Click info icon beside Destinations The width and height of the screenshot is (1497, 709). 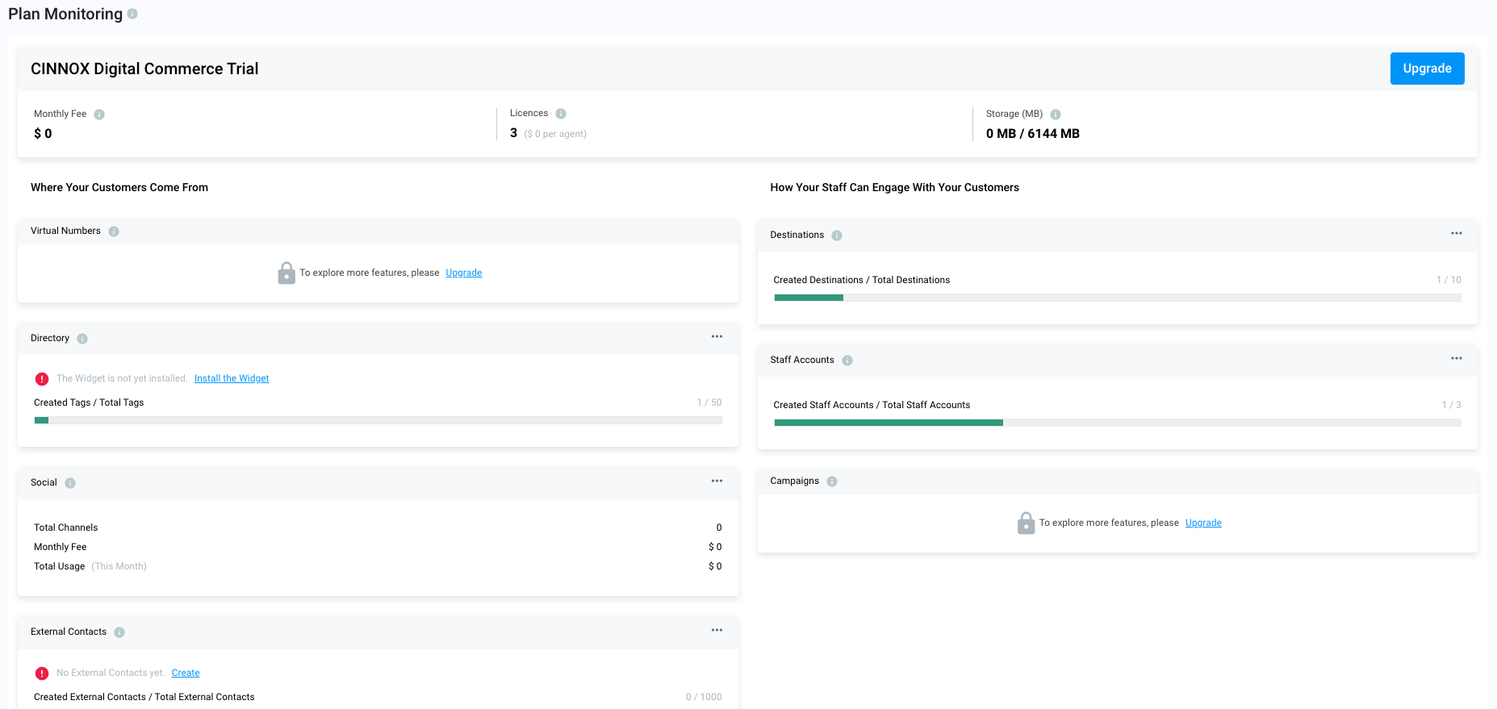(837, 236)
